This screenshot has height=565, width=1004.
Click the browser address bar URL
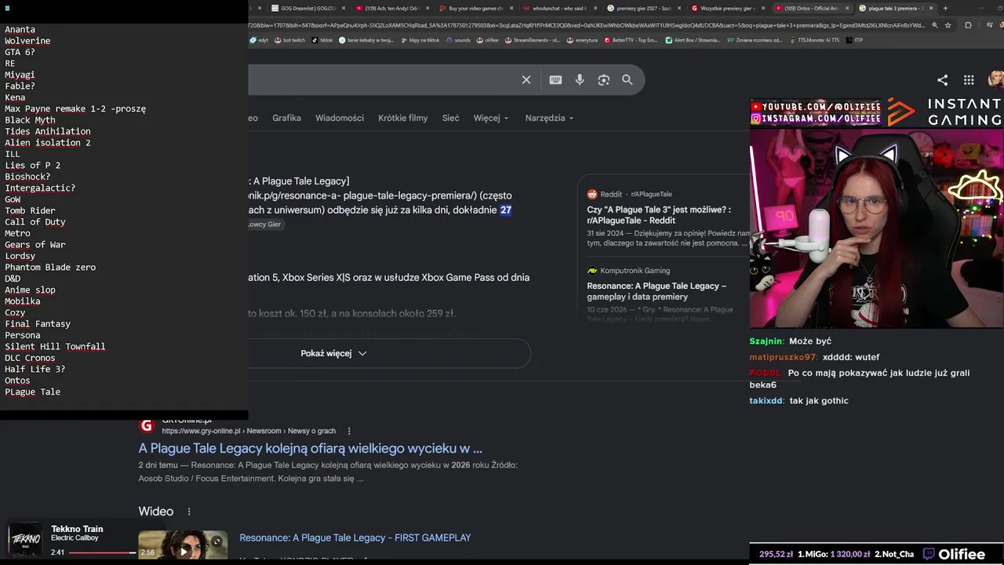point(587,25)
